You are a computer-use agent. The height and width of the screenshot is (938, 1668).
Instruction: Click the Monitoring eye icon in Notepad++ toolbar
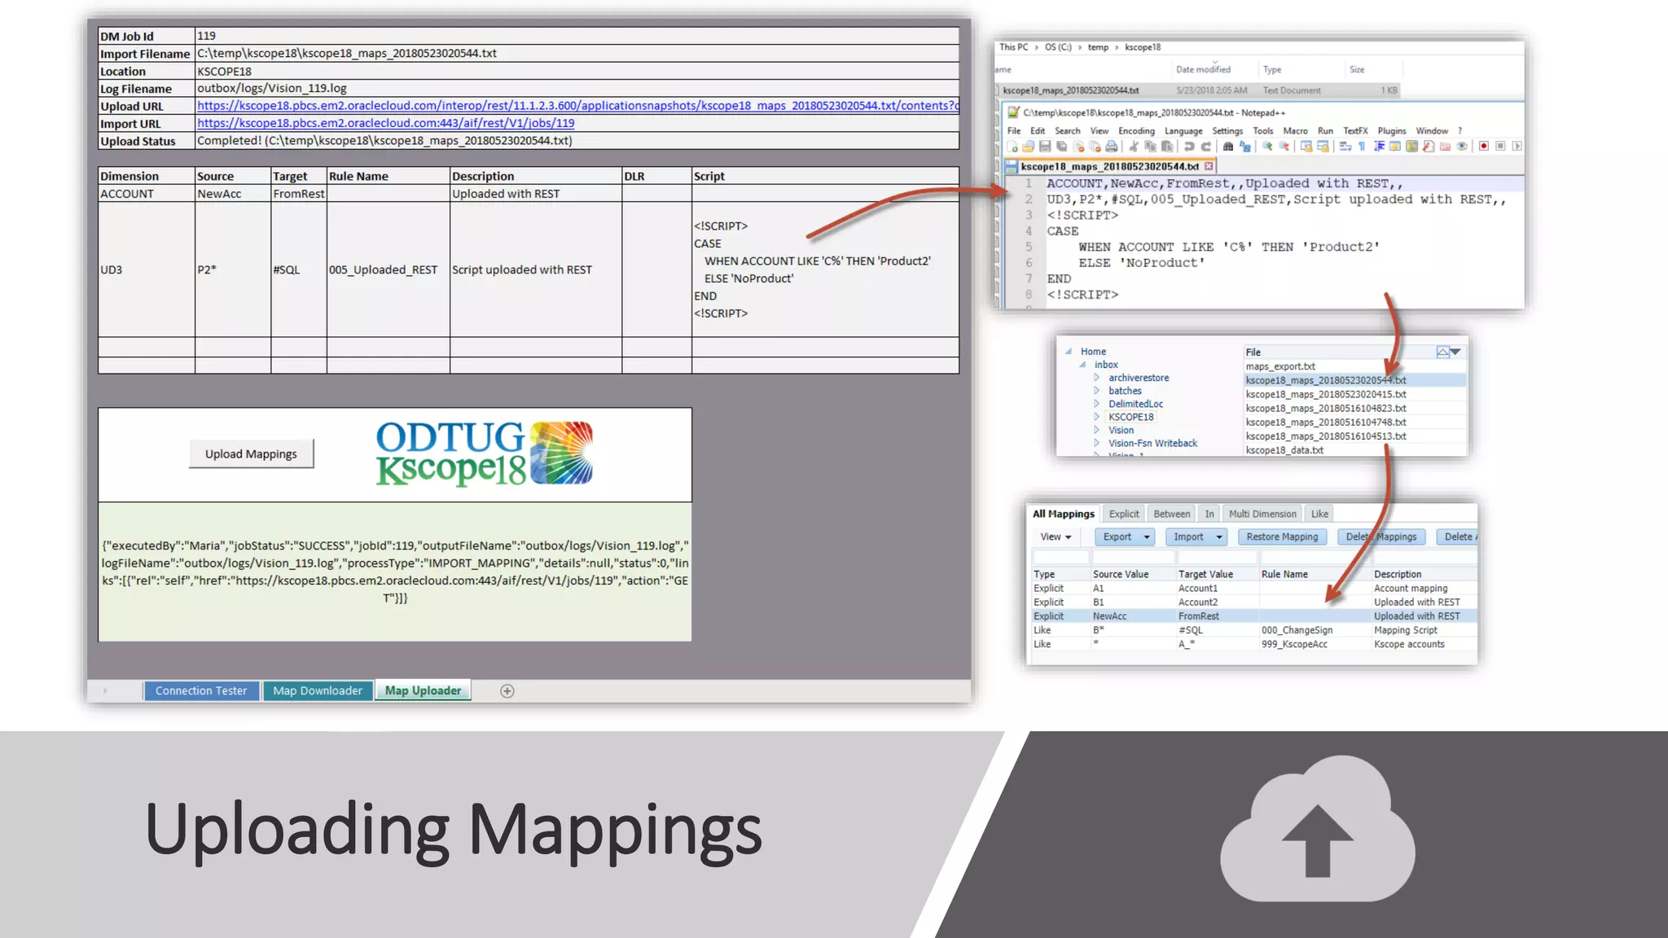coord(1462,147)
